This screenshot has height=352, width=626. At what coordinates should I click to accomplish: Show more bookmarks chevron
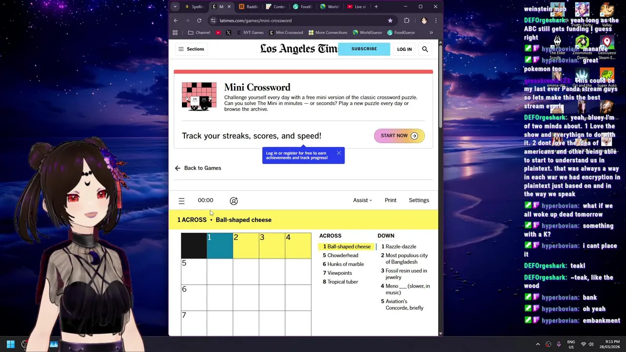point(431,33)
